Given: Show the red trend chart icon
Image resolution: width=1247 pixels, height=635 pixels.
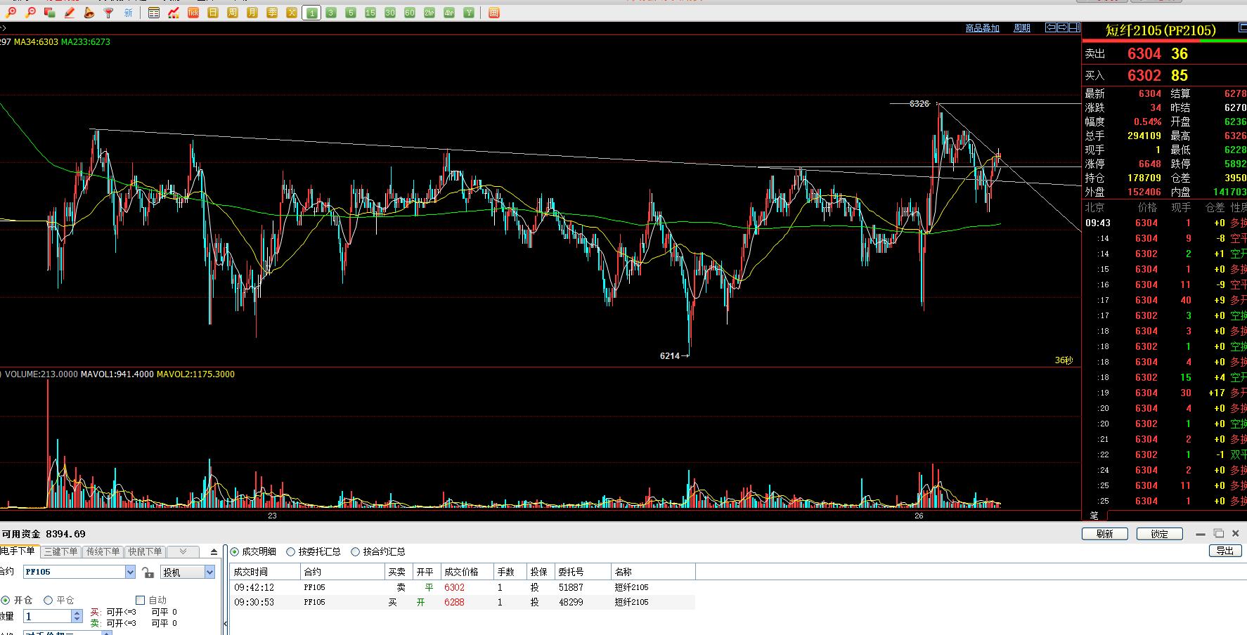Looking at the screenshot, I should [x=174, y=13].
